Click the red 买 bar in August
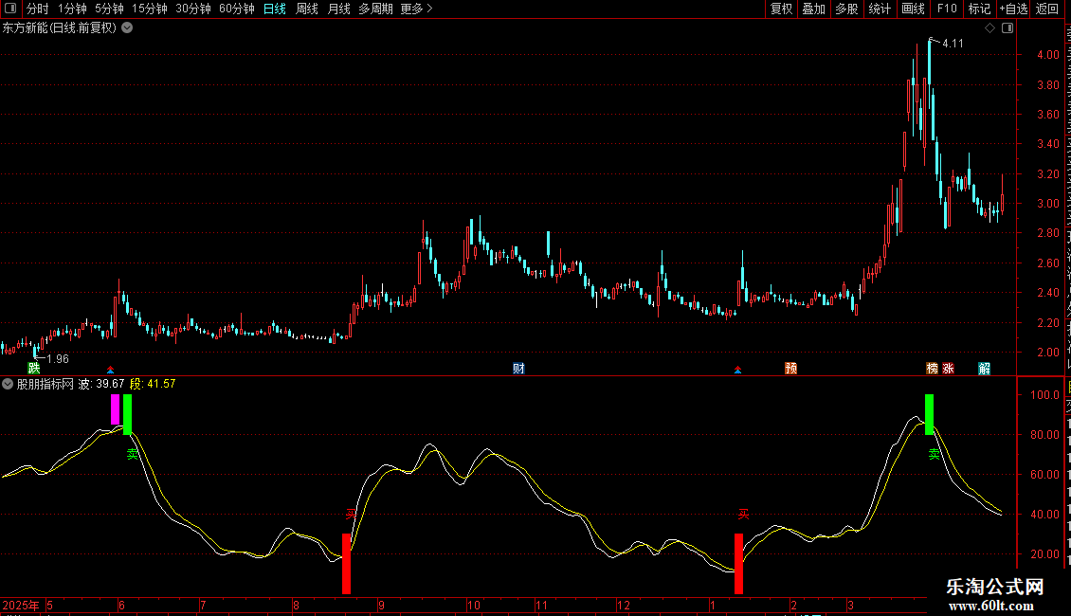 (346, 564)
